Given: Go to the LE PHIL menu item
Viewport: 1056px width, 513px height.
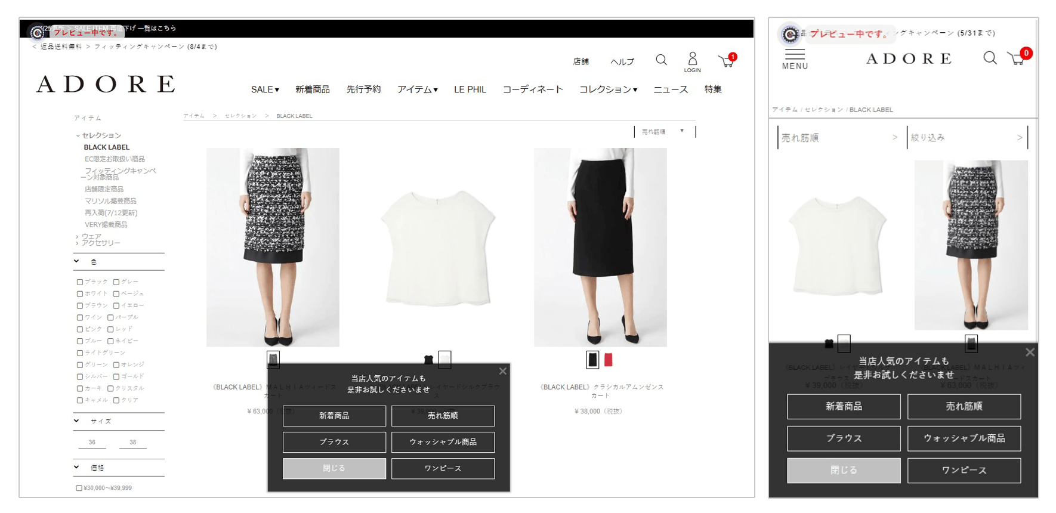Looking at the screenshot, I should pos(470,89).
